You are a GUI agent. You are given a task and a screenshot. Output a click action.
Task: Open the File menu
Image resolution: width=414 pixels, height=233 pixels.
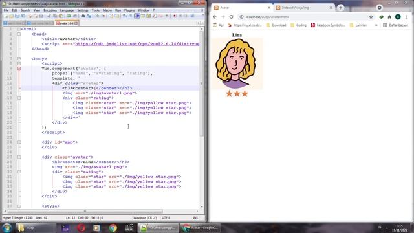pyautogui.click(x=6, y=10)
